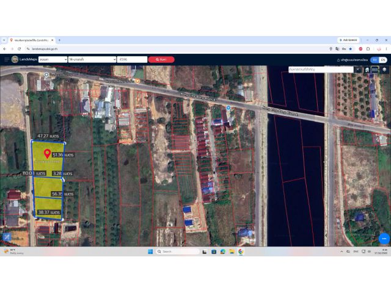This screenshot has width=391, height=293.
Task: Open the Chrome profile avatar
Action: [379, 49]
